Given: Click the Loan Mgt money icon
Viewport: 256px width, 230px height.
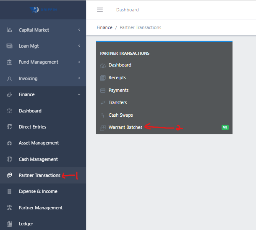Looking at the screenshot, I should click(9, 46).
